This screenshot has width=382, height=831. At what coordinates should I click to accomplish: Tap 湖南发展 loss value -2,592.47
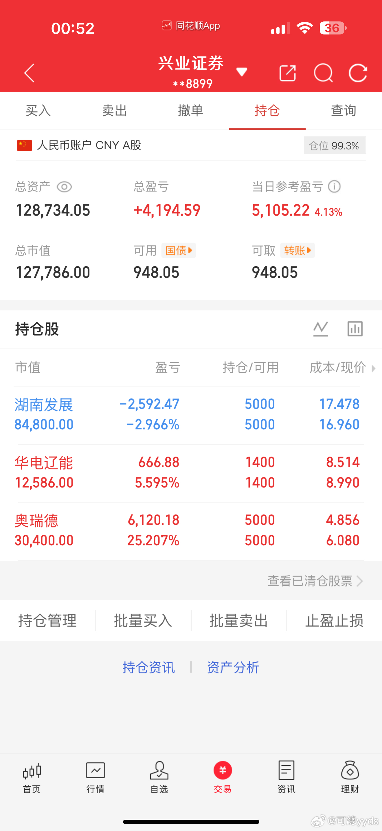(x=149, y=404)
